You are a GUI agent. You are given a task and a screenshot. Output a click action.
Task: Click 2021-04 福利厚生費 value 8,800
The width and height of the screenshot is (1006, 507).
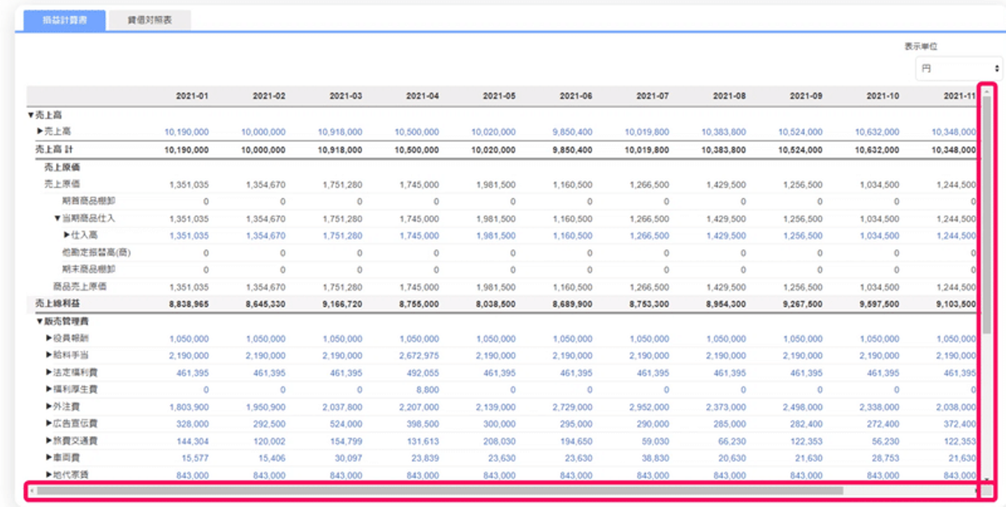428,390
